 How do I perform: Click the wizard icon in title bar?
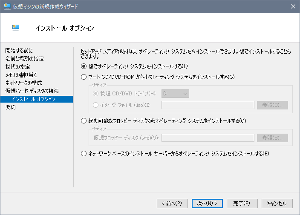pyautogui.click(x=7, y=6)
